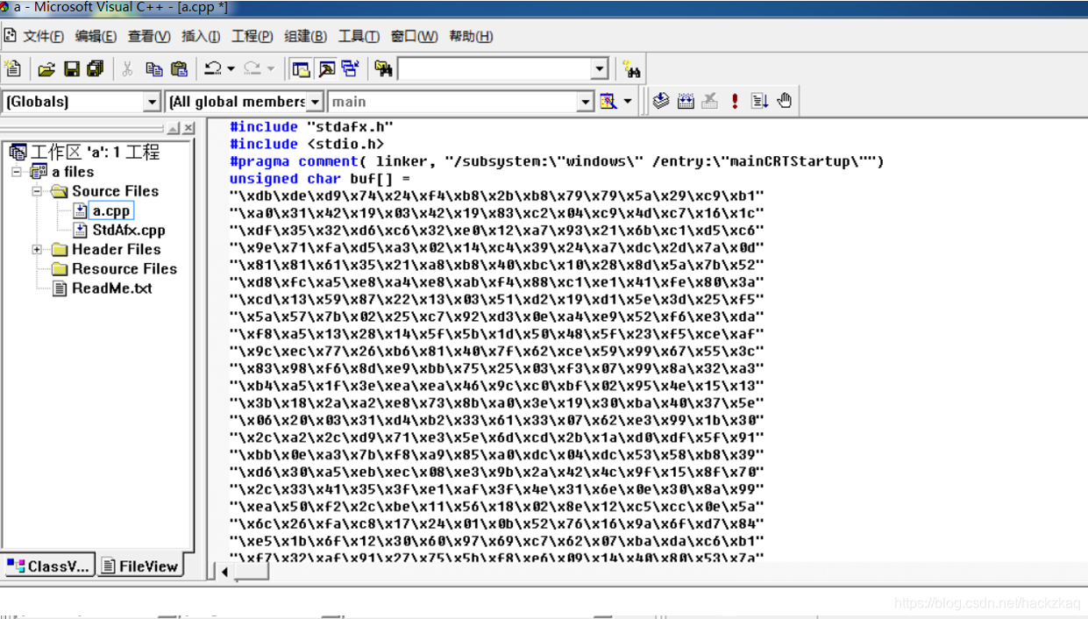Click the Paste clipboard icon
This screenshot has width=1088, height=619.
(x=179, y=68)
